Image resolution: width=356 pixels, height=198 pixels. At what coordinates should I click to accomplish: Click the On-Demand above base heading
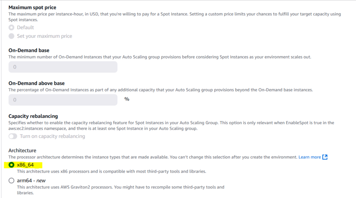37,83
